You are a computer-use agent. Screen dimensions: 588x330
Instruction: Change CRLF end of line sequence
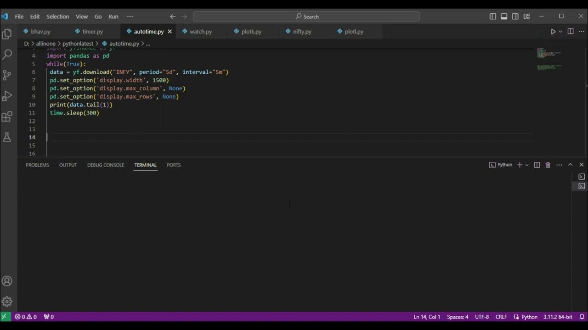(501, 317)
